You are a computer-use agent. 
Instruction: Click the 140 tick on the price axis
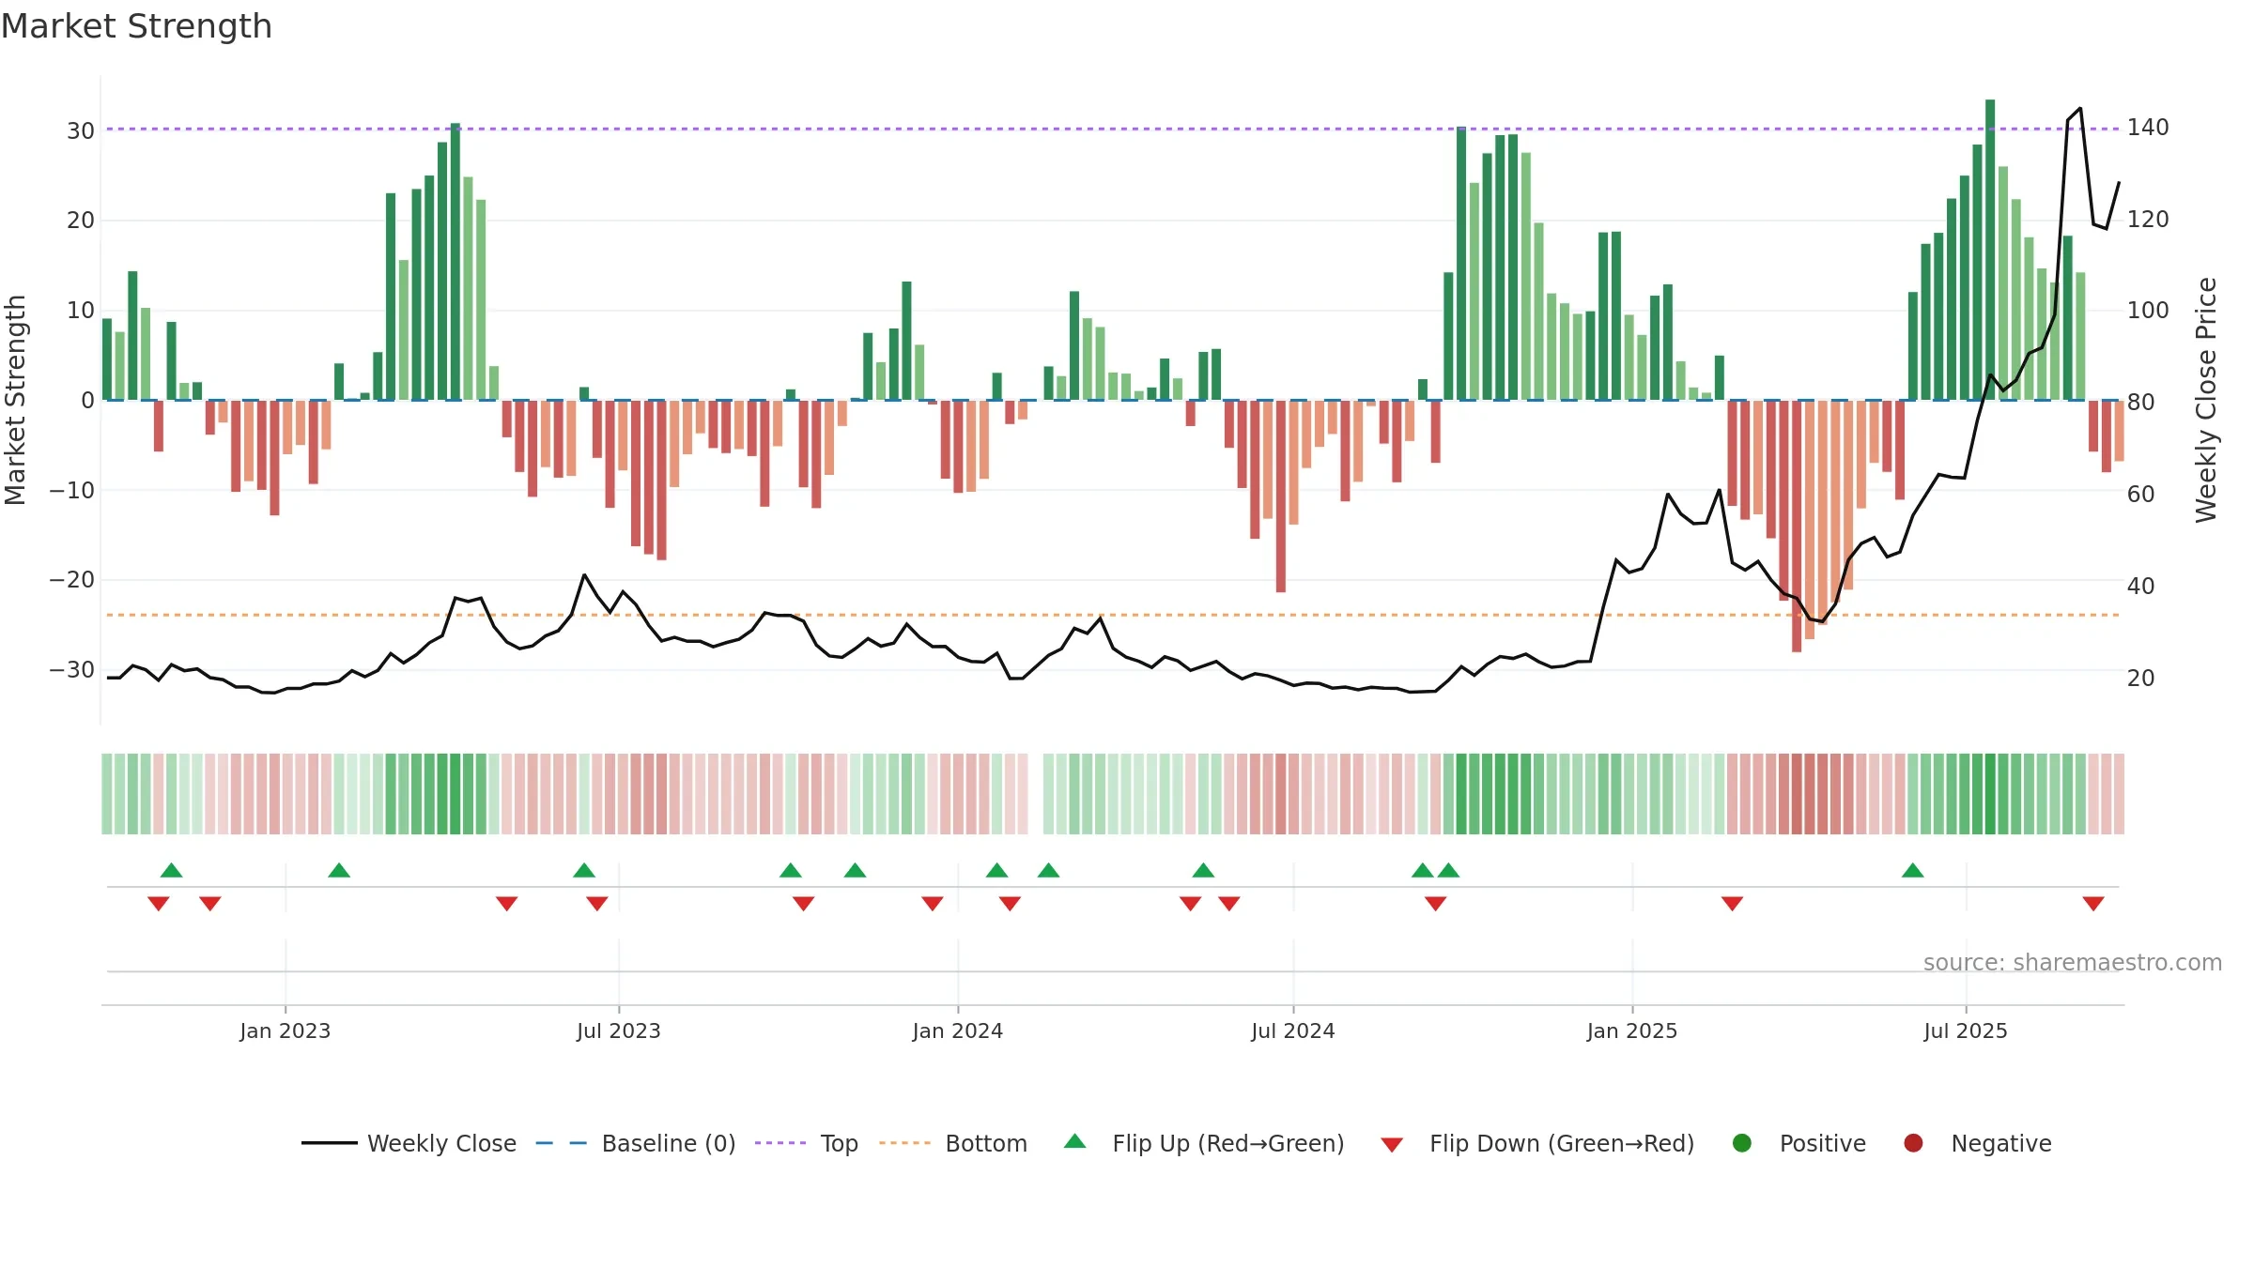(x=2148, y=128)
